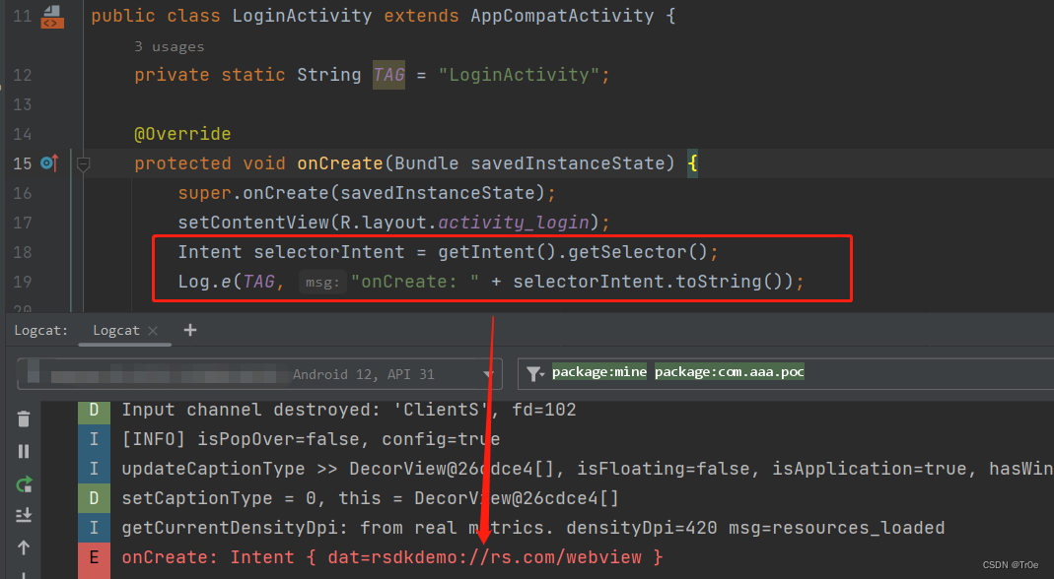Select log line 'Input channel destroyed'

pos(349,410)
